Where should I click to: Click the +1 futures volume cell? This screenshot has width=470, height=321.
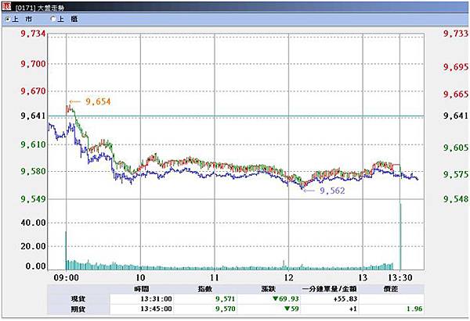[352, 309]
